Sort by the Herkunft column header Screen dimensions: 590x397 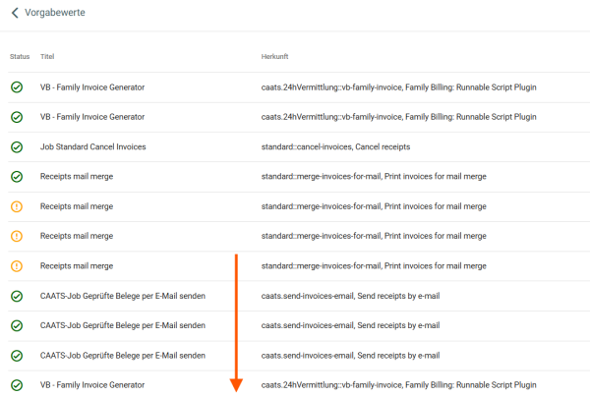coord(274,57)
